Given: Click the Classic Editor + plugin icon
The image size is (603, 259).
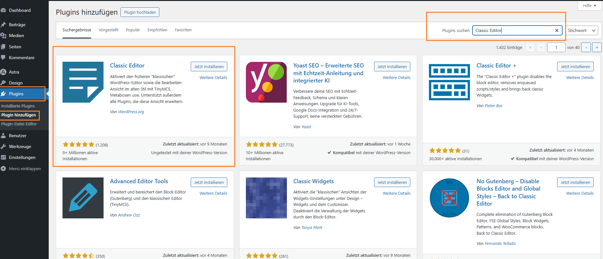Looking at the screenshot, I should coord(449,82).
